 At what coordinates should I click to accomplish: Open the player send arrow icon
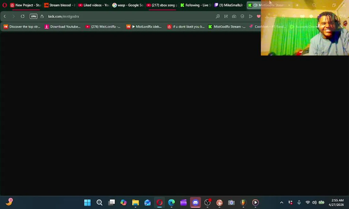pyautogui.click(x=251, y=17)
